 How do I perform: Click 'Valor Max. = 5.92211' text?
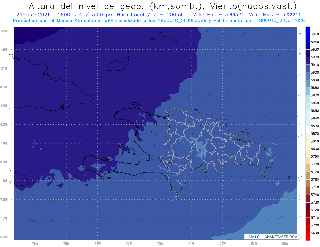[275, 15]
